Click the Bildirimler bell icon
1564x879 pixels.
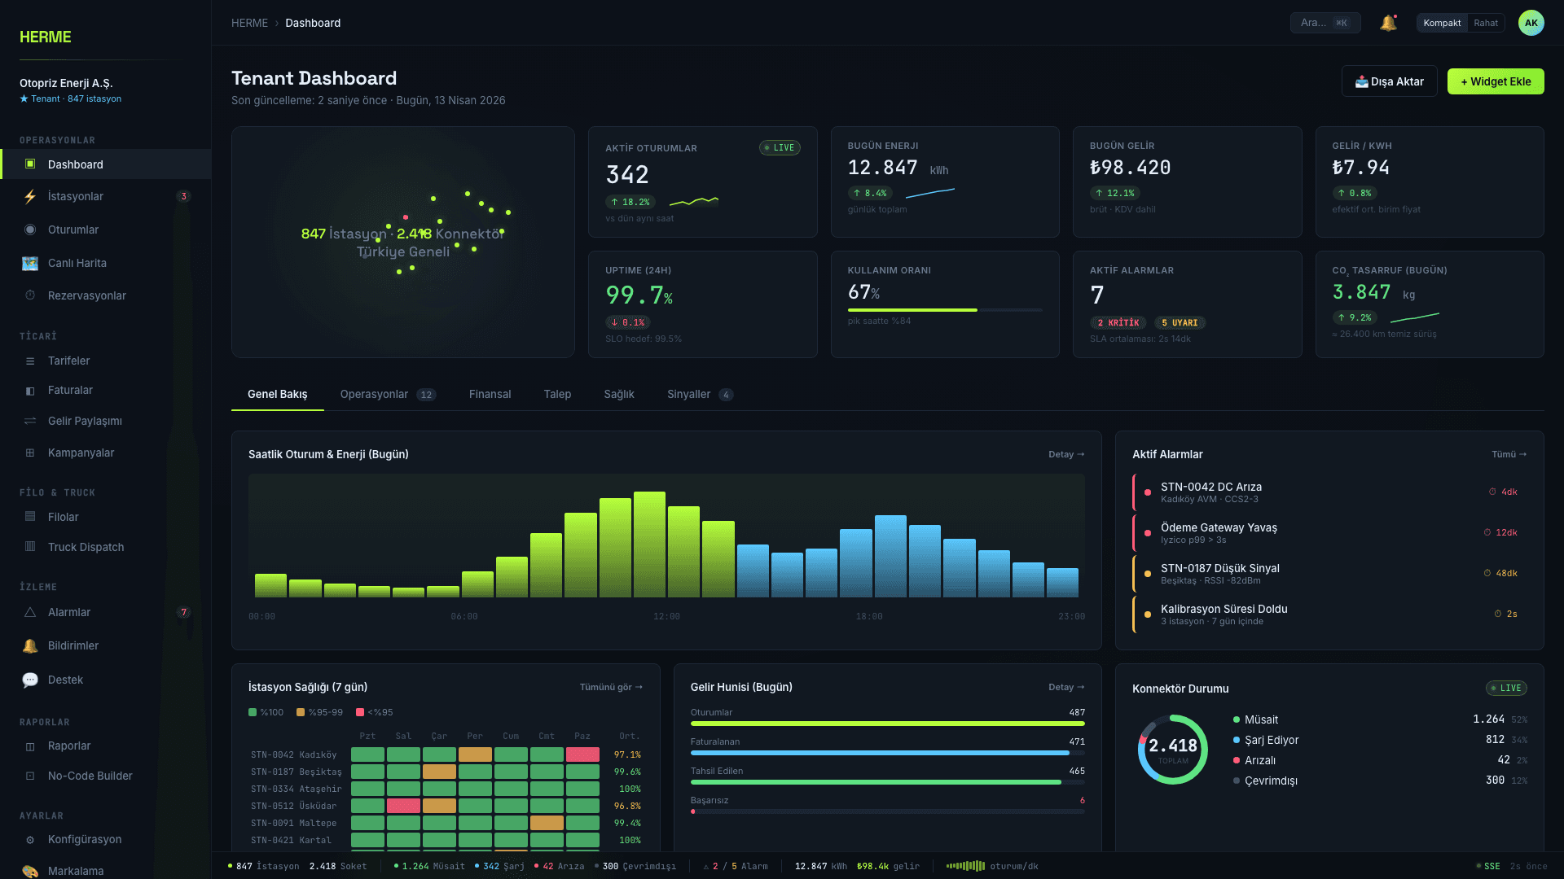point(30,645)
